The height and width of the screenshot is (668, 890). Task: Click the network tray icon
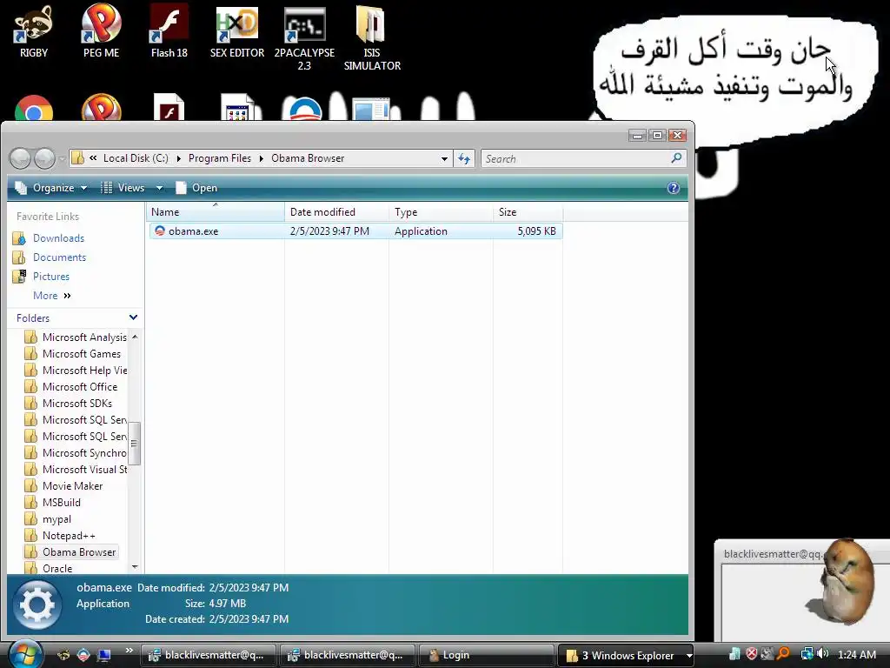click(x=807, y=654)
